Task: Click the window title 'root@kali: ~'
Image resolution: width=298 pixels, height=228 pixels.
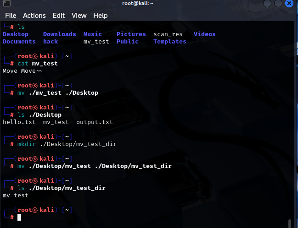Action: pos(138,3)
